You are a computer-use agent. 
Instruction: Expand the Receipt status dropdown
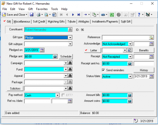click(130, 57)
